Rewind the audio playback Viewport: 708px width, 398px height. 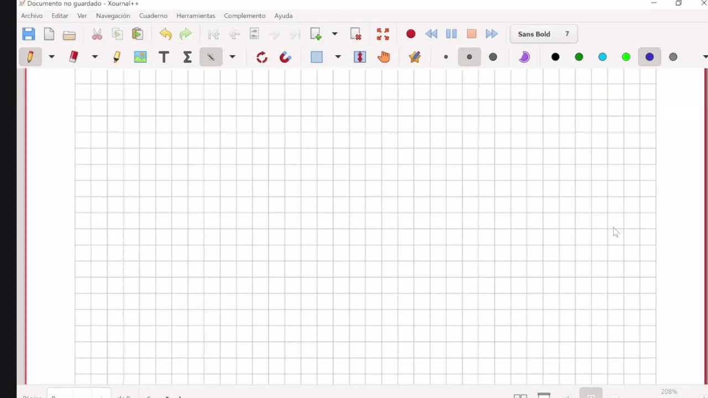click(431, 34)
